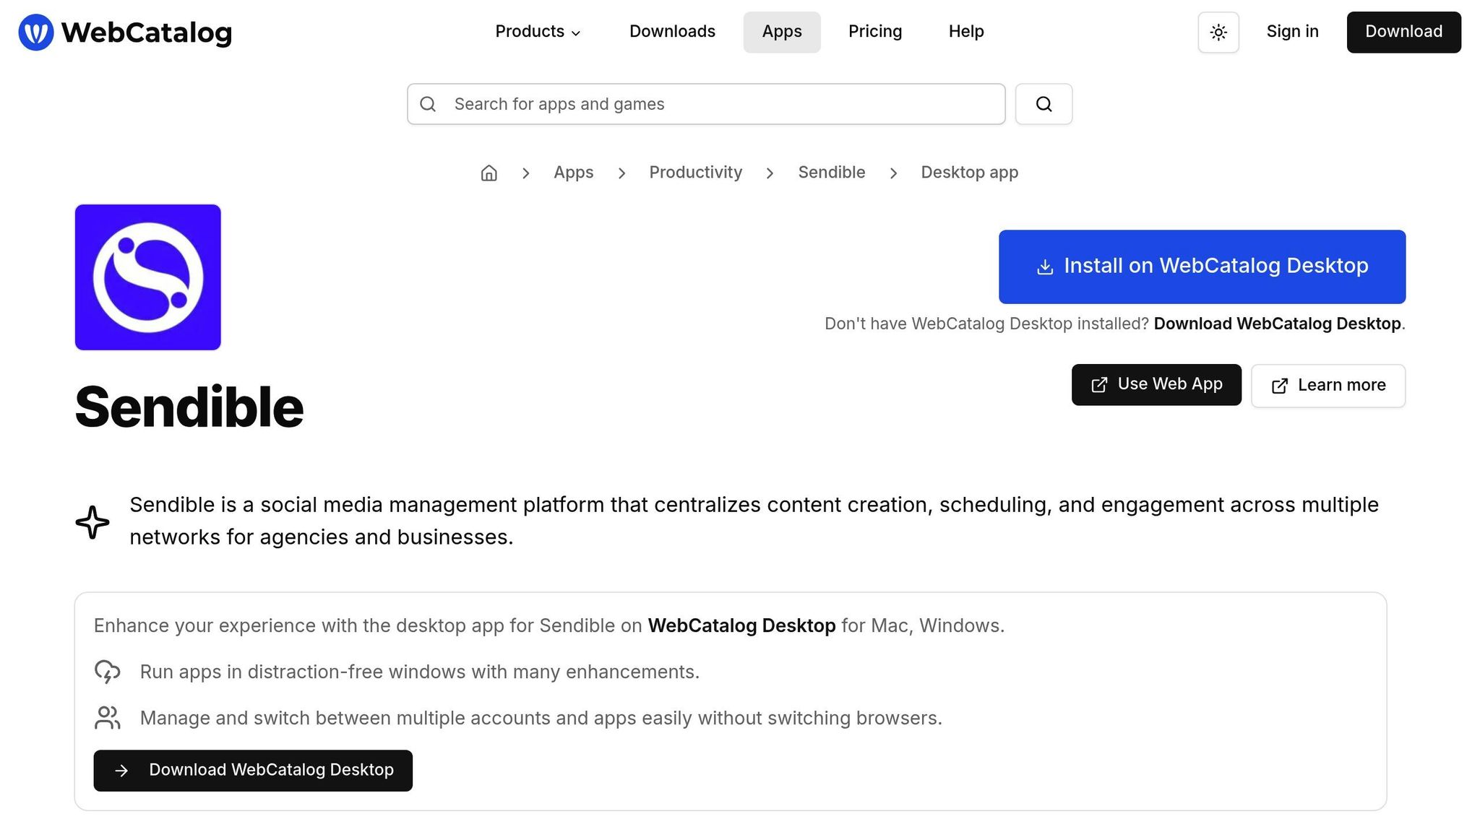Open the Downloads nav item
The width and height of the screenshot is (1480, 832).
[x=672, y=32]
